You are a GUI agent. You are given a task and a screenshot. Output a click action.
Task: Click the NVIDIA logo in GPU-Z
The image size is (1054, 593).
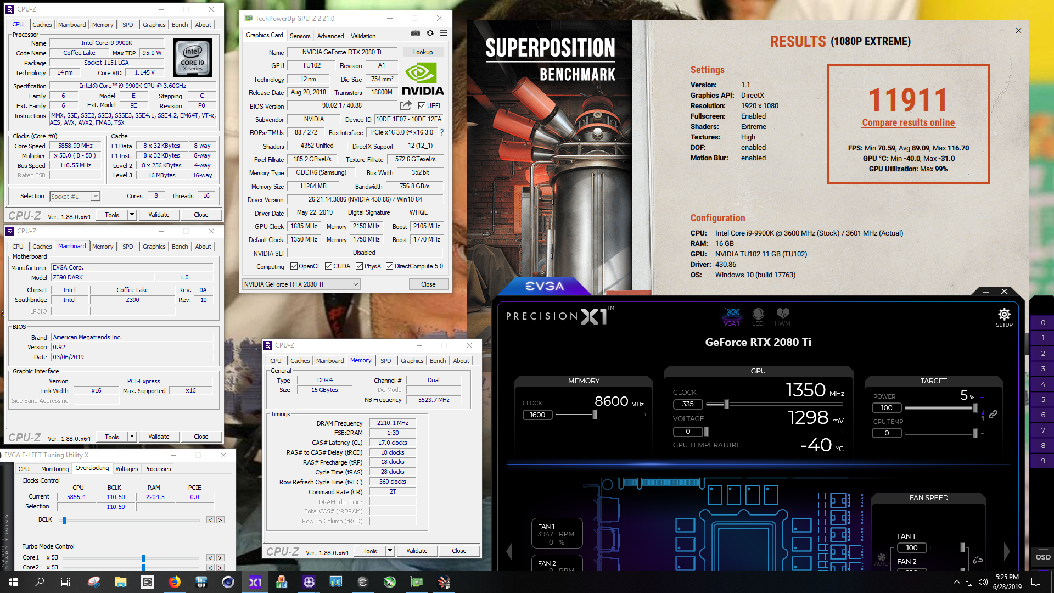(x=423, y=79)
